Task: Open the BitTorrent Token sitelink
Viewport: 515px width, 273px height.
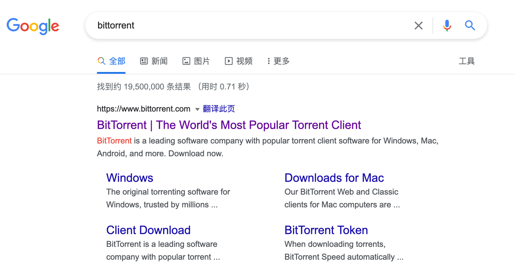Action: [326, 230]
